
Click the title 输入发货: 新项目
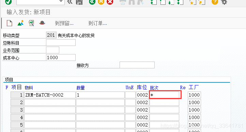pyautogui.click(x=28, y=12)
